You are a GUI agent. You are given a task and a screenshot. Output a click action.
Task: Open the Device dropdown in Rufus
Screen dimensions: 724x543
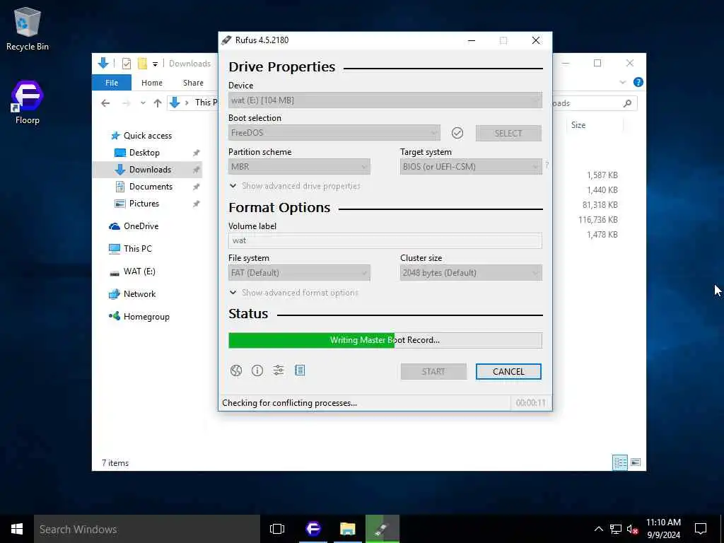click(x=385, y=100)
